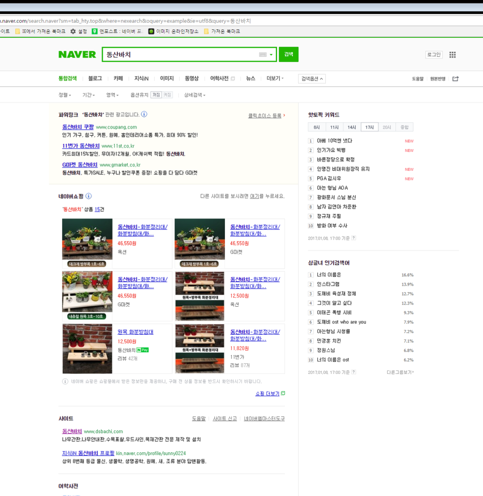The height and width of the screenshot is (496, 483).
Task: Expand the 더보기 menu in search tabs
Action: pos(275,79)
